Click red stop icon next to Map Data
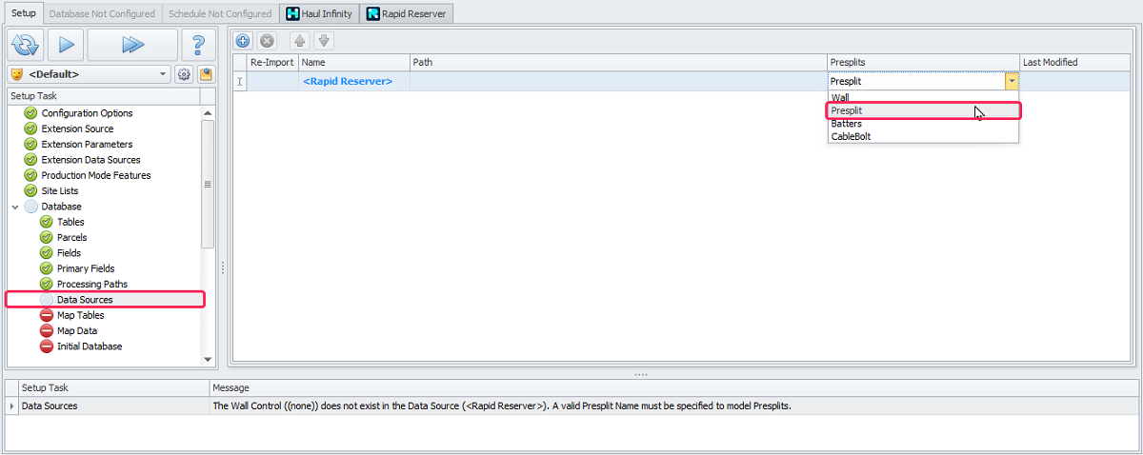 pyautogui.click(x=46, y=331)
